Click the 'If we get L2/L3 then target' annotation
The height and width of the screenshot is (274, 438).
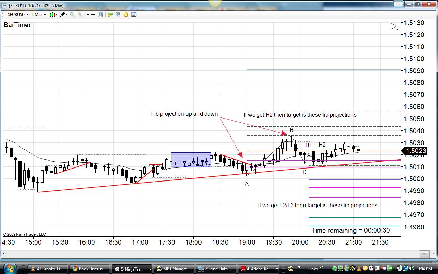click(318, 205)
